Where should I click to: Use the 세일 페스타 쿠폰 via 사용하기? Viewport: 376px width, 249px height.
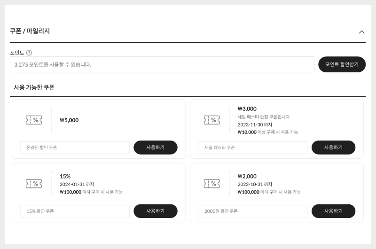tap(333, 148)
